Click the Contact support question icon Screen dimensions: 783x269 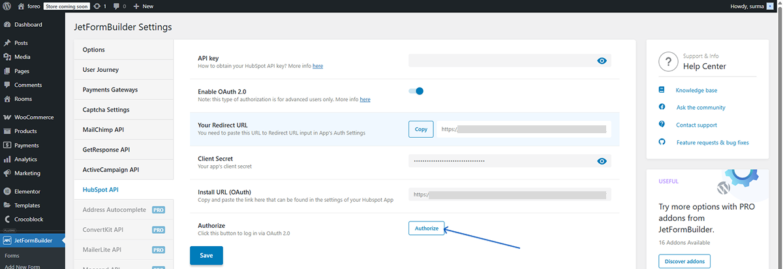pos(662,124)
